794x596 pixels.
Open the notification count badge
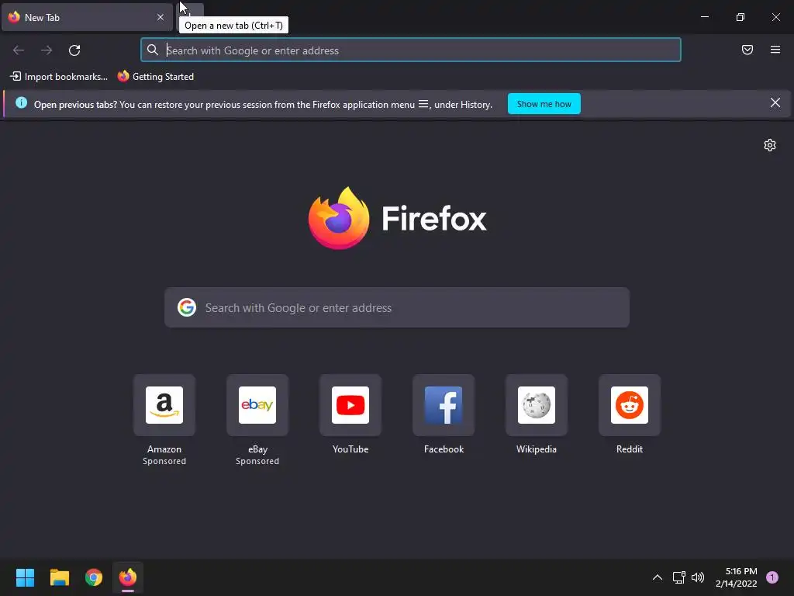click(x=772, y=577)
